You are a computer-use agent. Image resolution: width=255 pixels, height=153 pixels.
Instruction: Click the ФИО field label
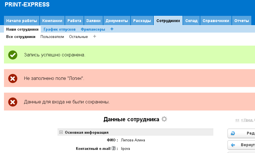click(x=112, y=140)
